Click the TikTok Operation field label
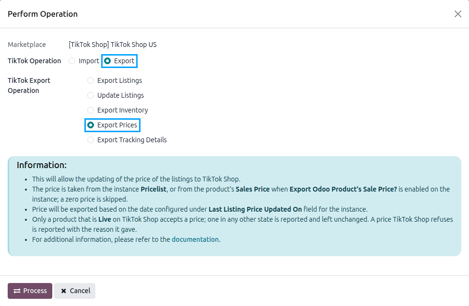The height and width of the screenshot is (306, 469). [34, 61]
